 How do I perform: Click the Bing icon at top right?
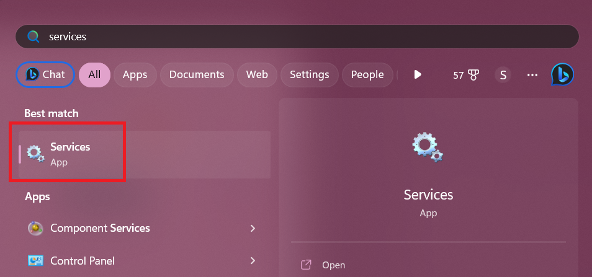562,75
